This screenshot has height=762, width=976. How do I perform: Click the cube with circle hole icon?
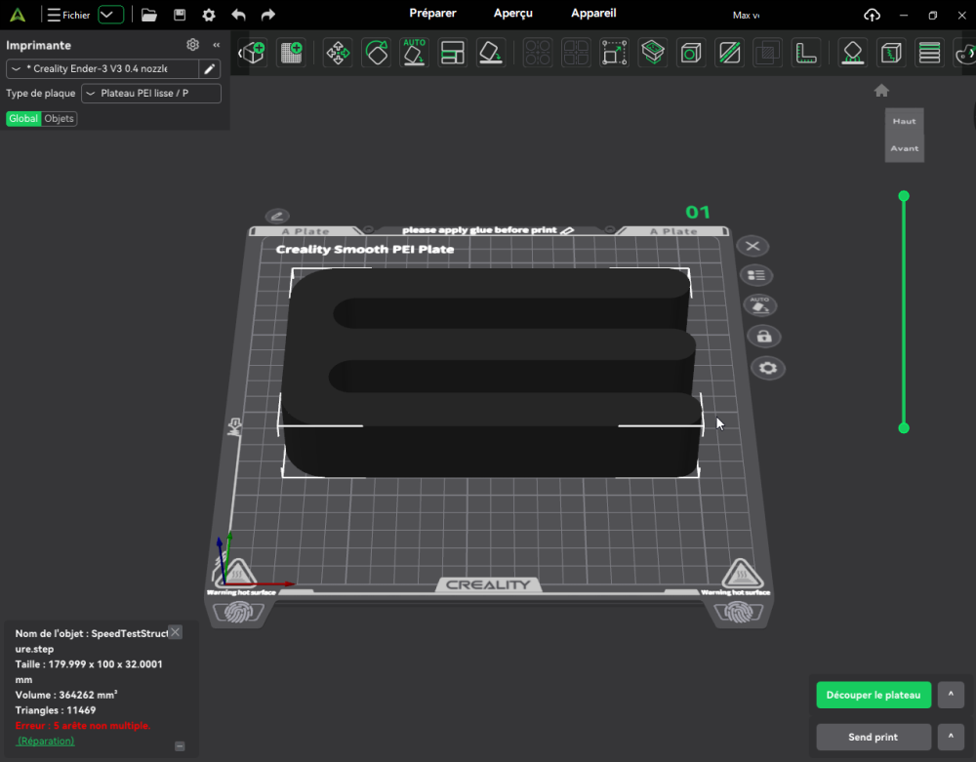(691, 53)
